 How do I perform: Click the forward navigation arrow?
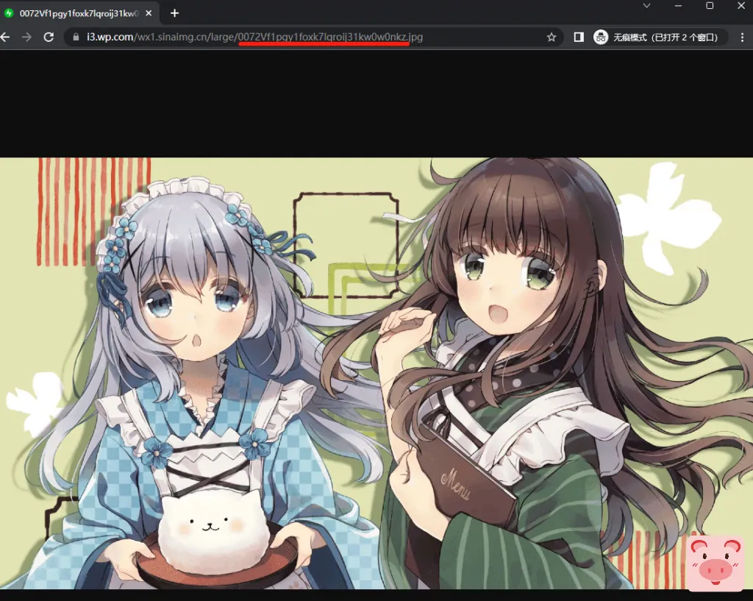click(26, 37)
